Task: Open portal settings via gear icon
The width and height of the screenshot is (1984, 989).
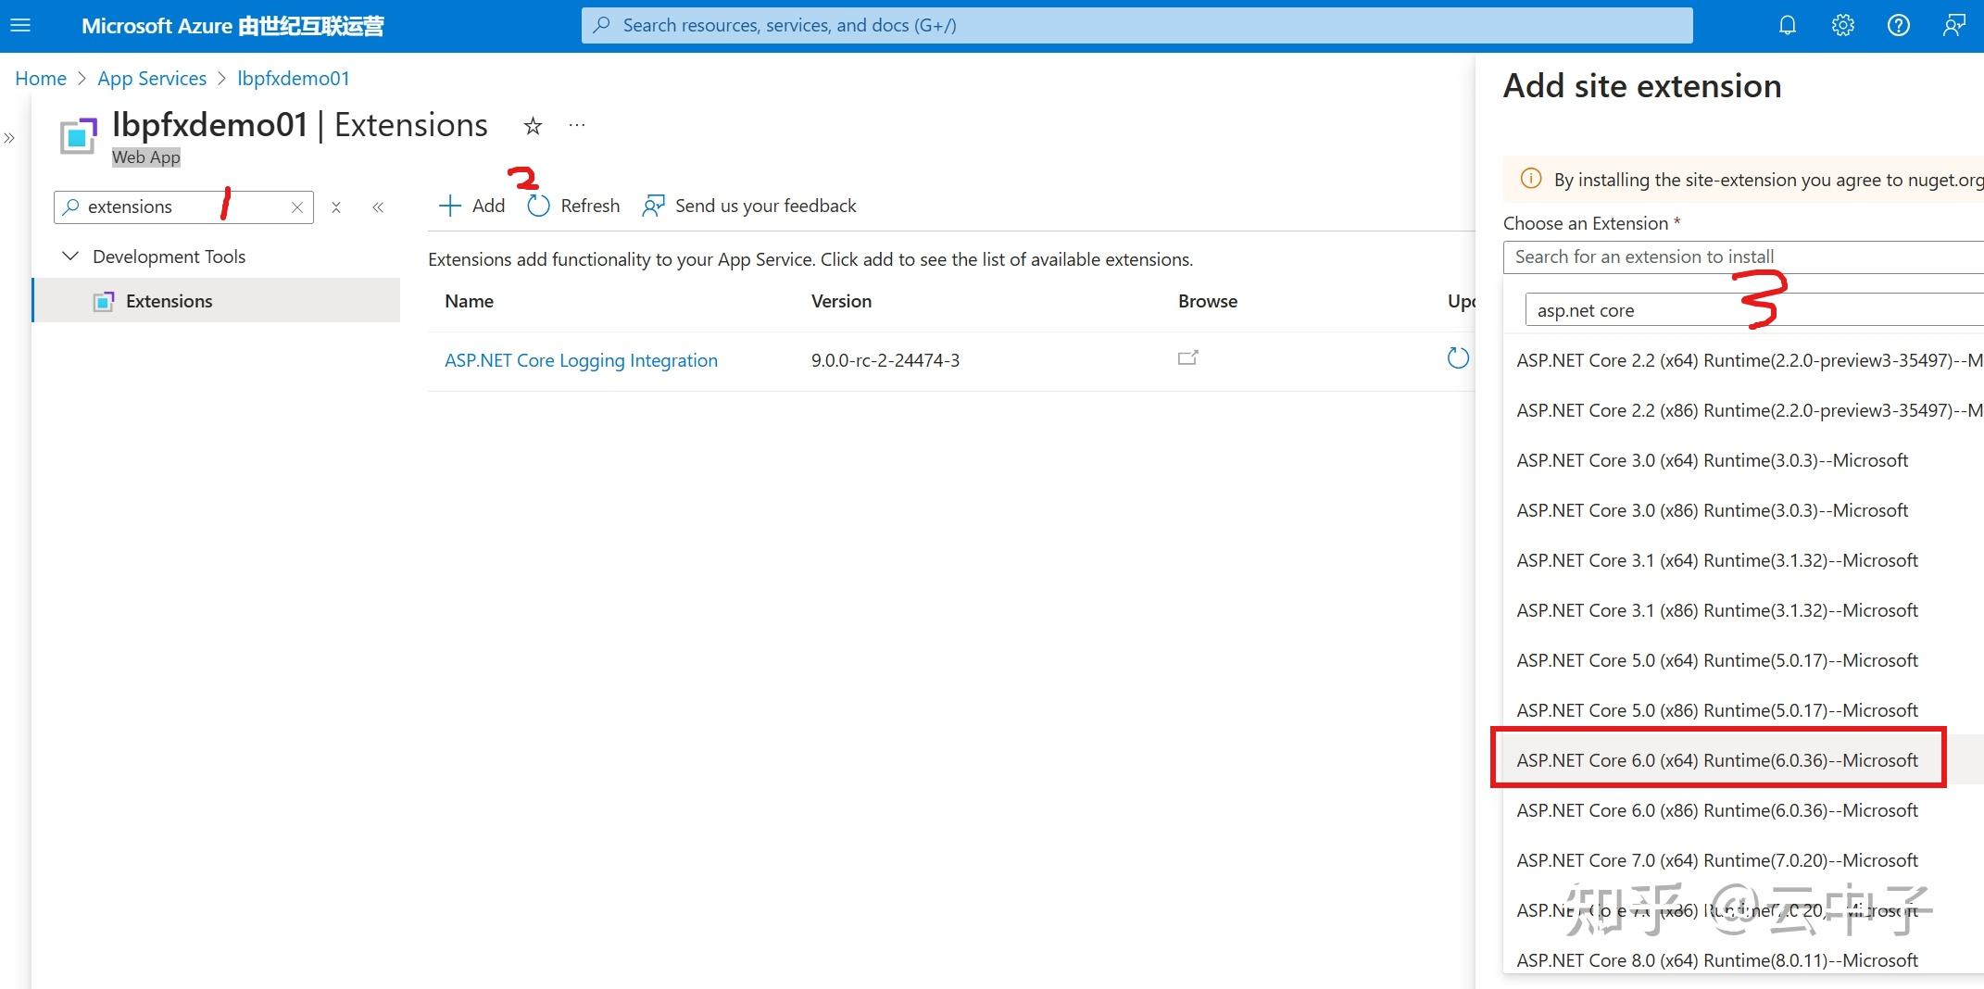Action: coord(1842,25)
